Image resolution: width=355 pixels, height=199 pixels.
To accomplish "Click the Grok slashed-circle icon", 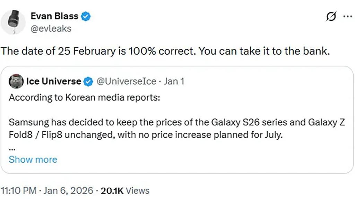I will pos(331,17).
